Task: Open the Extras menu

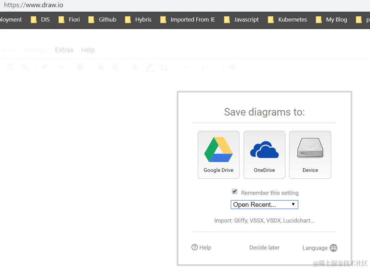Action: coord(64,50)
